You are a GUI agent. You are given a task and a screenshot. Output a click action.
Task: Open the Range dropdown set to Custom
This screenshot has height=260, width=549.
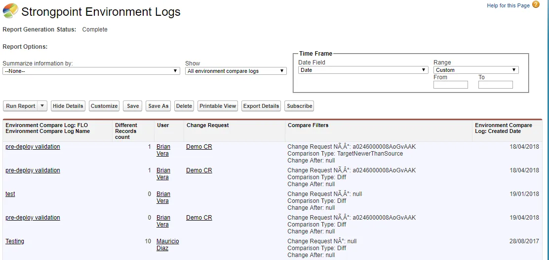(x=476, y=70)
